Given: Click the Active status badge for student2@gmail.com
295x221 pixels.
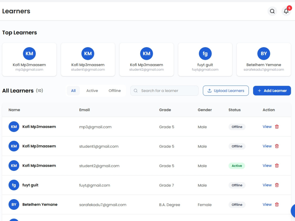Looking at the screenshot, I should click(237, 166).
